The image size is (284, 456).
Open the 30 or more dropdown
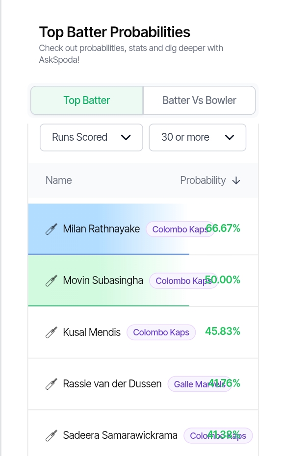[198, 137]
